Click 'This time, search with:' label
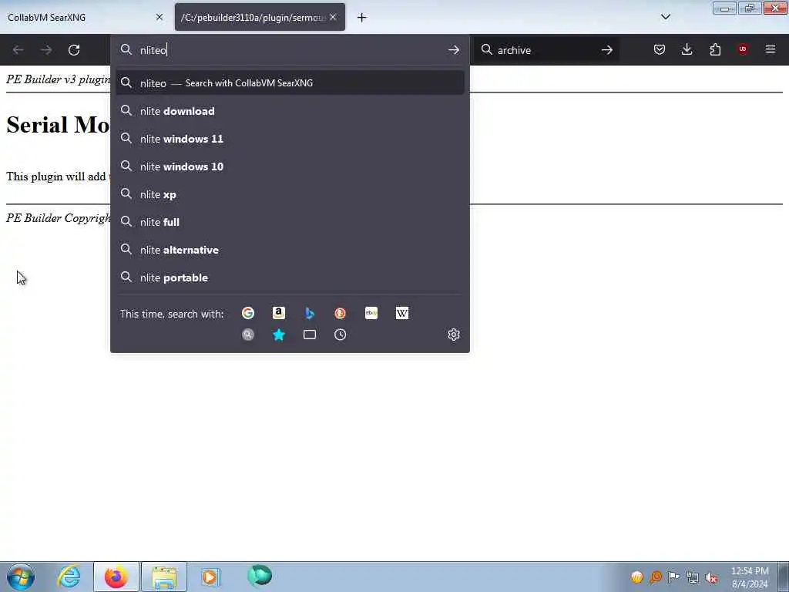 172,314
